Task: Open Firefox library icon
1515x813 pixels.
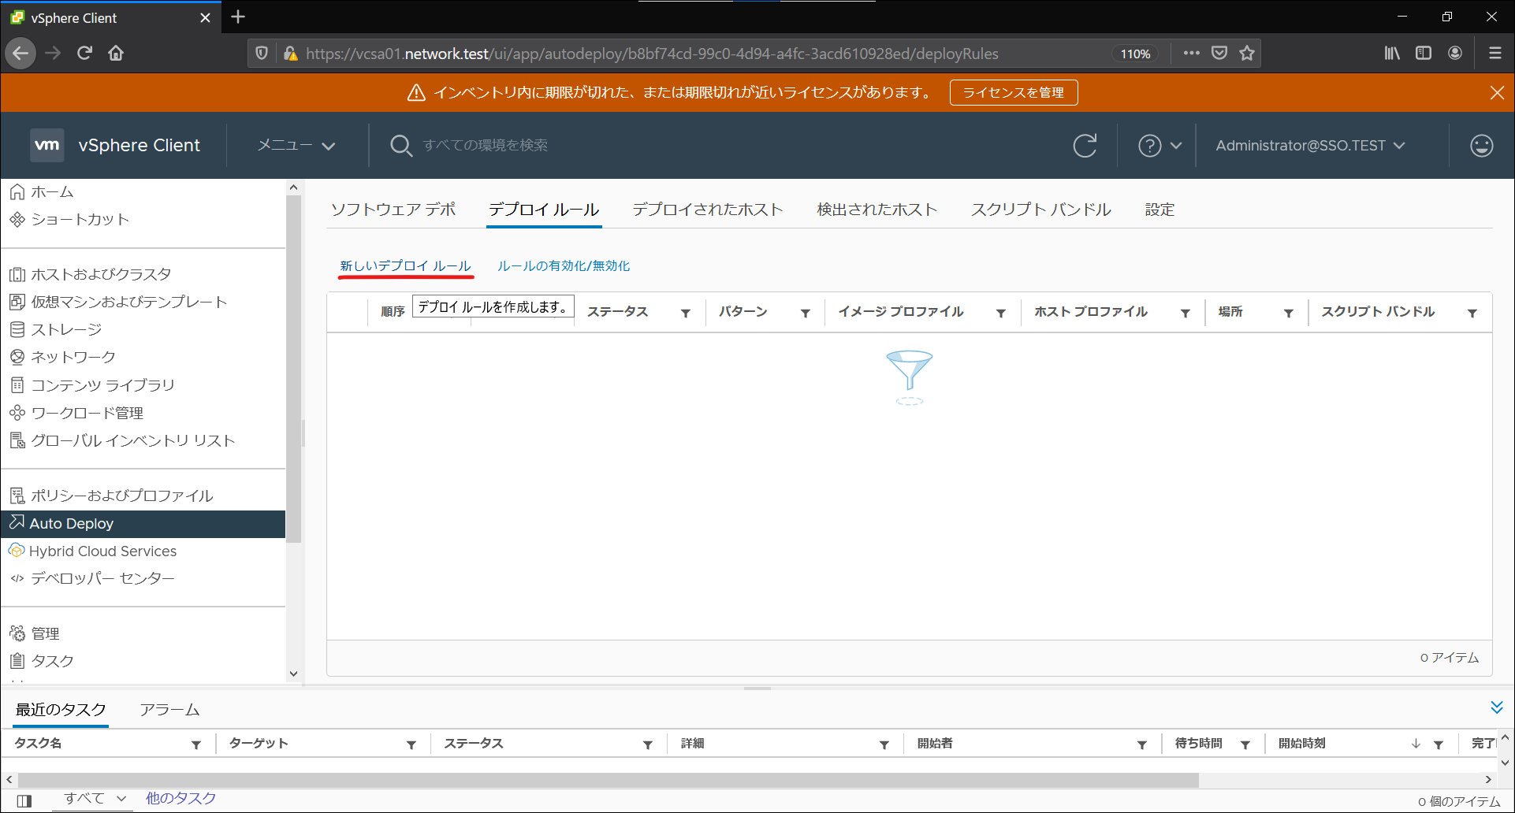Action: (1393, 54)
